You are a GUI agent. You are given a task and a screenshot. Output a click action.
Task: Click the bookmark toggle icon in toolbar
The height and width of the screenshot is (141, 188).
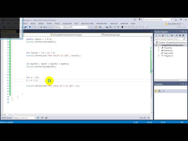click(122, 27)
